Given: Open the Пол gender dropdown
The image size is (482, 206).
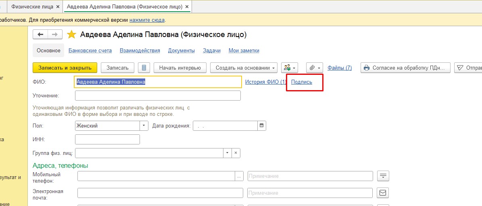Looking at the screenshot, I should coord(144,126).
